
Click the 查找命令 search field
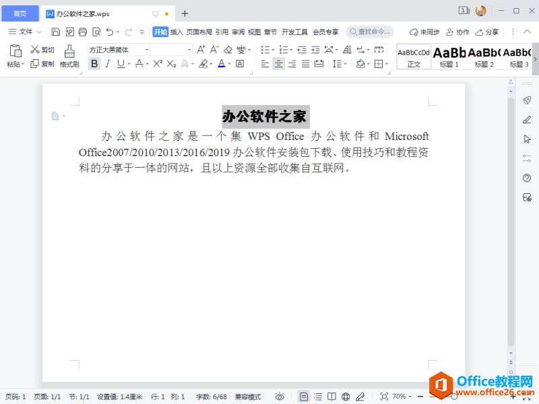click(x=369, y=32)
